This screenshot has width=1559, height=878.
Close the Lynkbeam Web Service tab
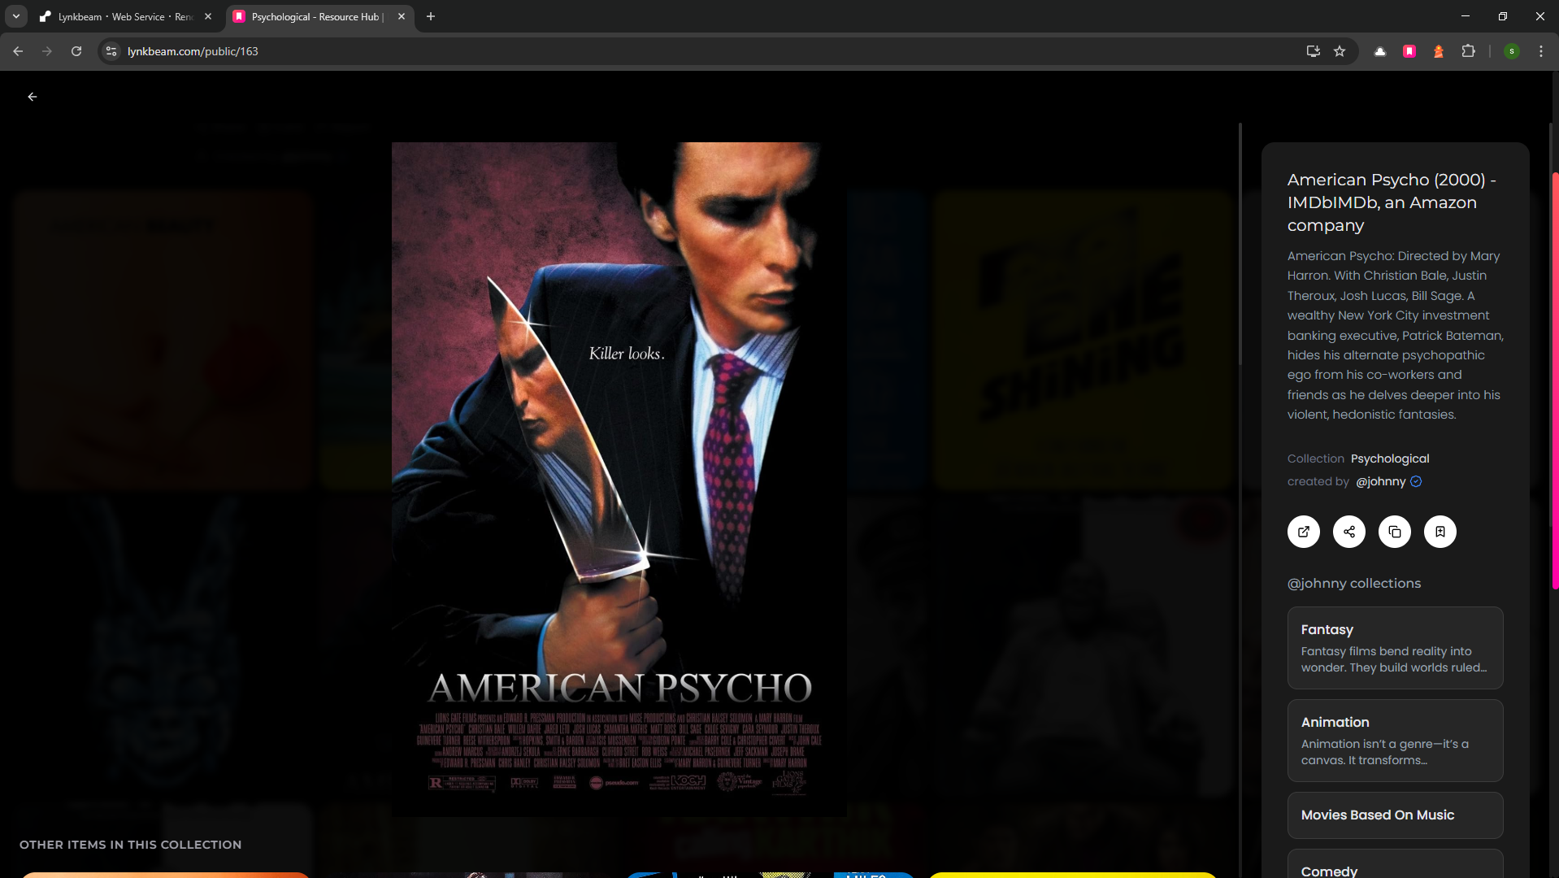coord(208,16)
